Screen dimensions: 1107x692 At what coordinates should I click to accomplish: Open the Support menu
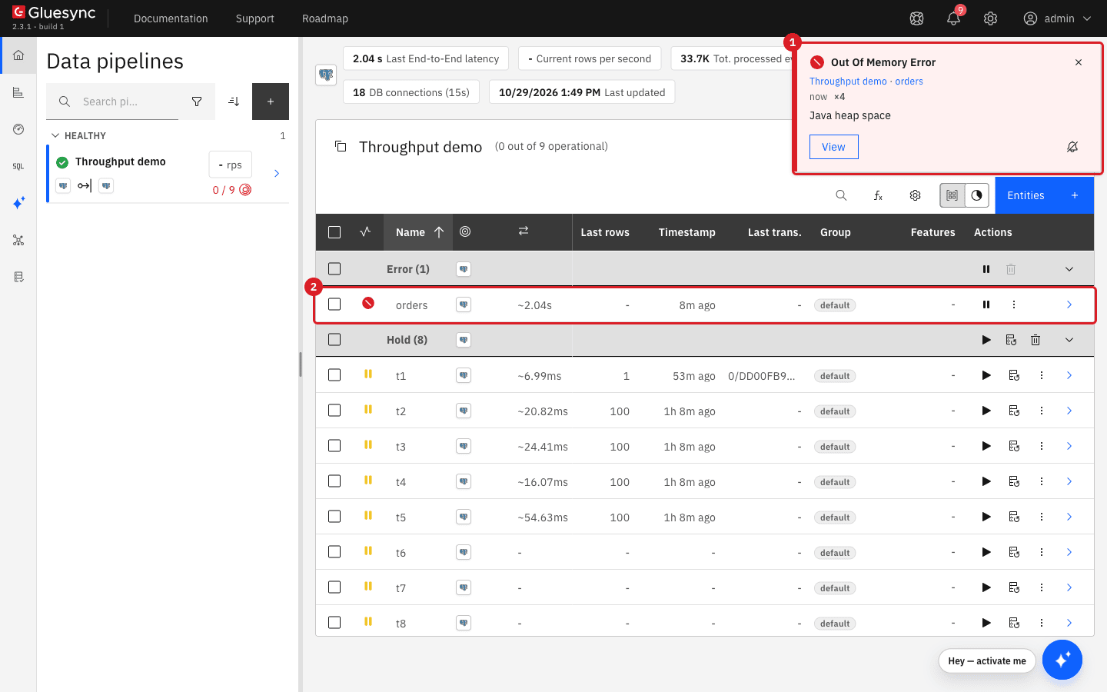pos(255,18)
